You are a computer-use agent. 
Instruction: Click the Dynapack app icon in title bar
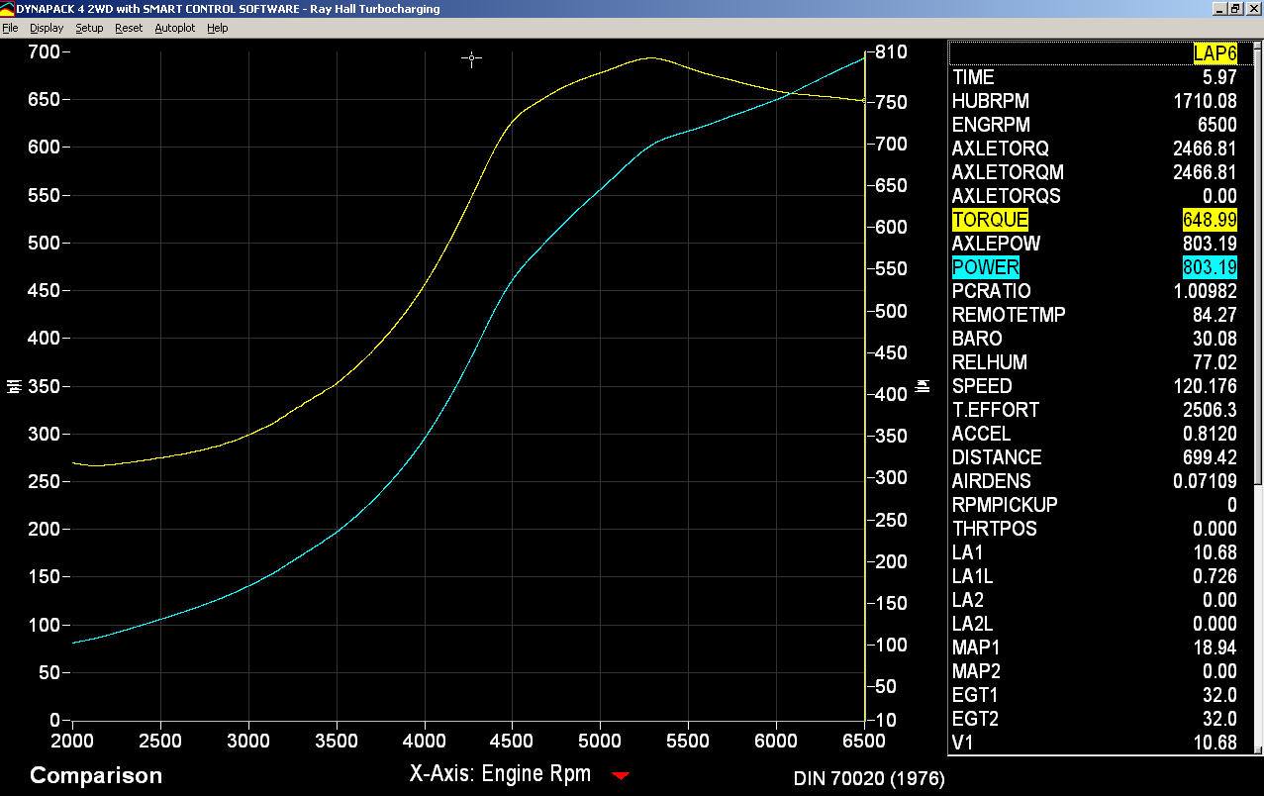point(7,9)
